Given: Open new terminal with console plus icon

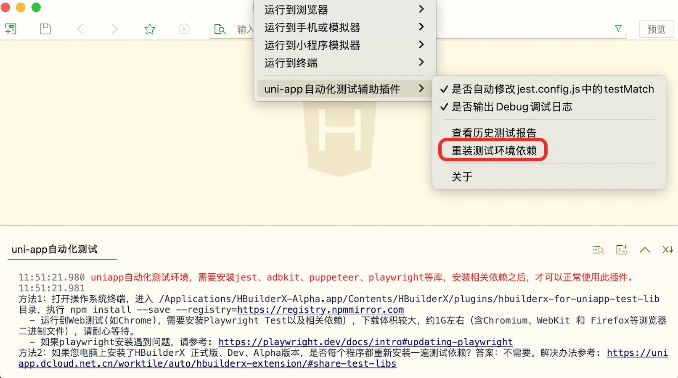Looking at the screenshot, I should point(622,250).
